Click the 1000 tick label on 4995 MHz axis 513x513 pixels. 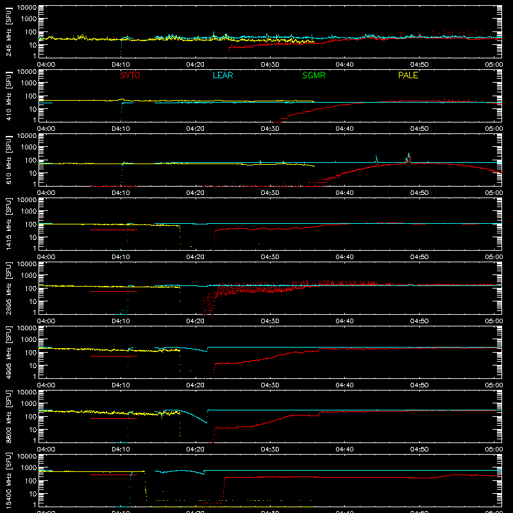pos(29,339)
